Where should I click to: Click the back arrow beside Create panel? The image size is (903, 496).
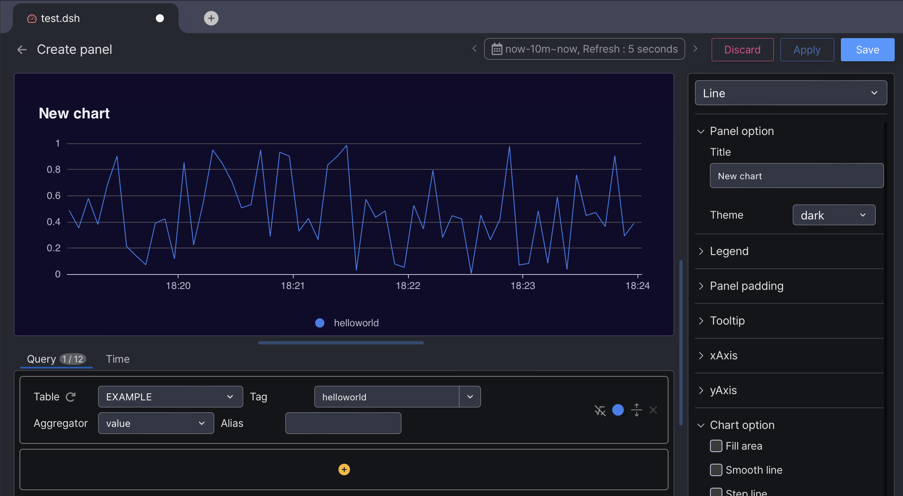pos(22,50)
